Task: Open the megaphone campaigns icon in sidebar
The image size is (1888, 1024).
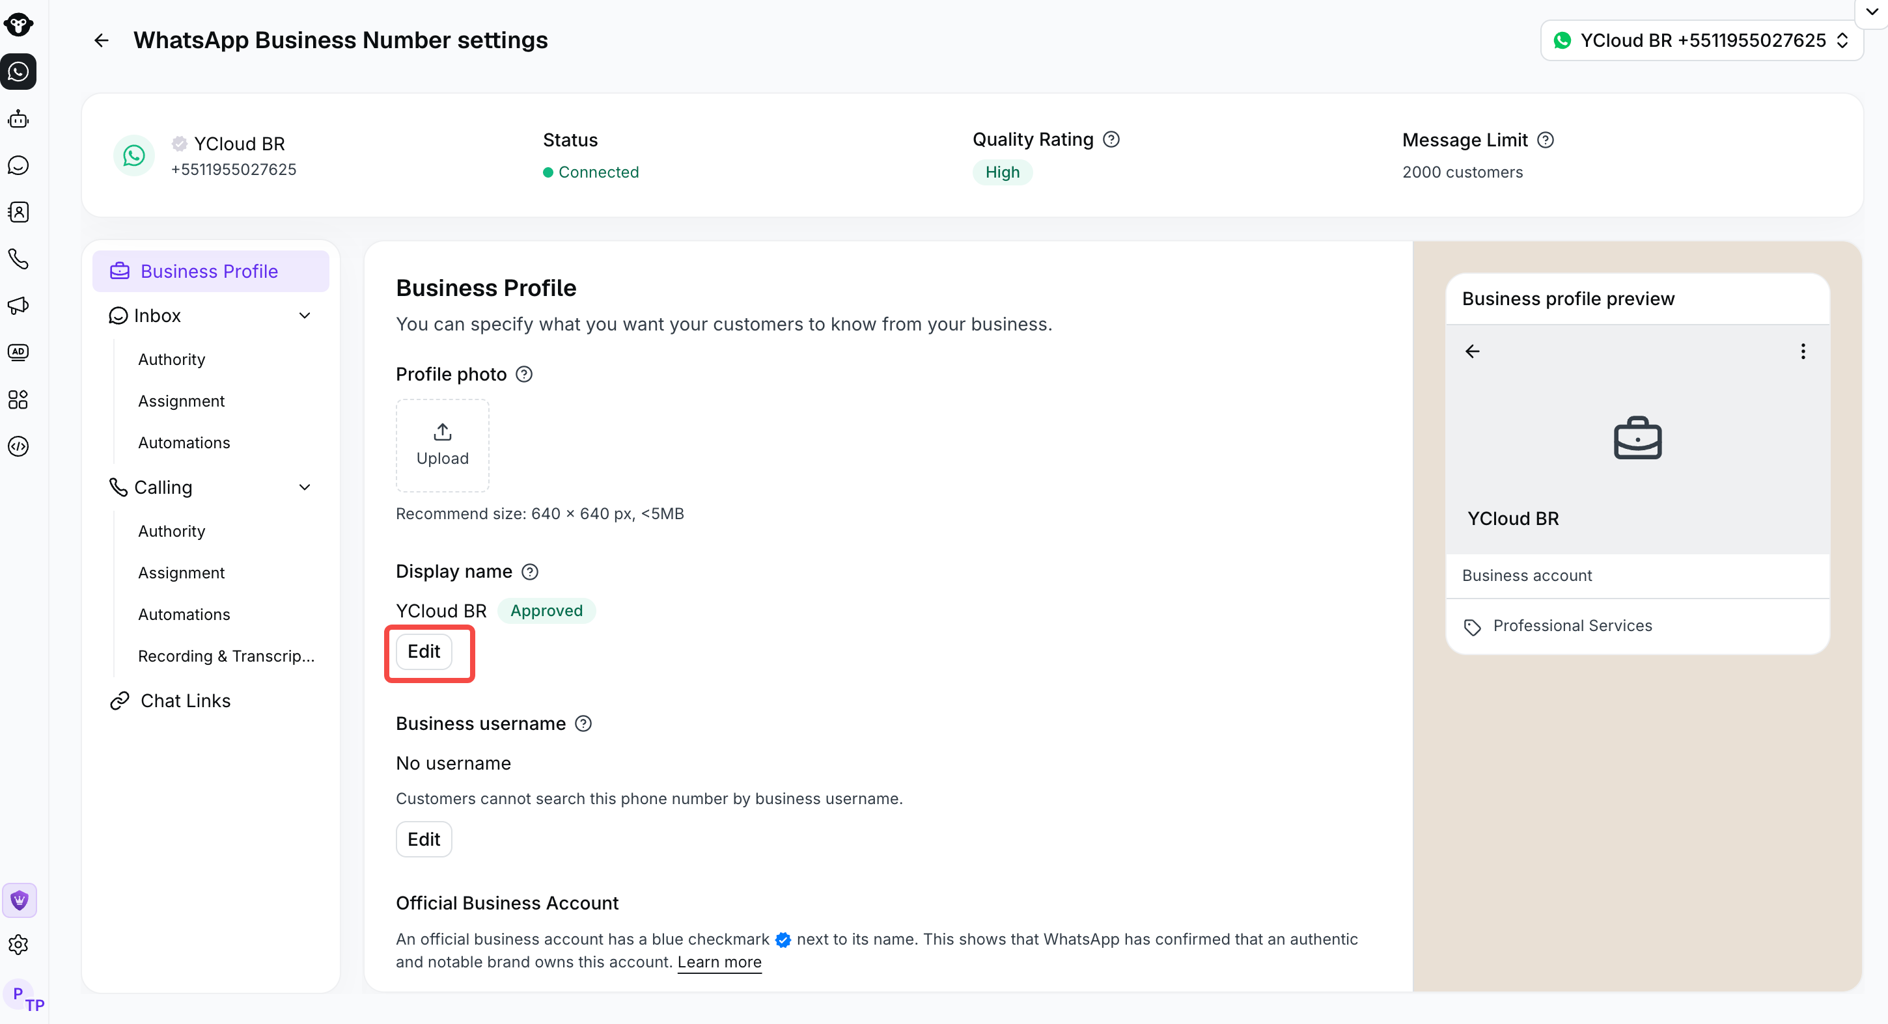Action: [x=18, y=305]
